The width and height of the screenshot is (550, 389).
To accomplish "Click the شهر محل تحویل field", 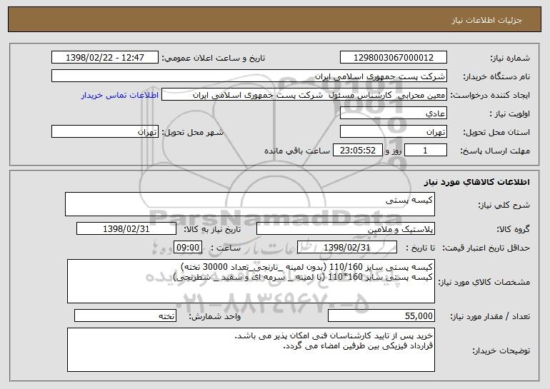I will (105, 132).
